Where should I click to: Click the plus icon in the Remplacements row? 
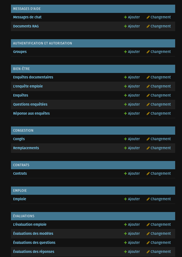click(x=125, y=148)
